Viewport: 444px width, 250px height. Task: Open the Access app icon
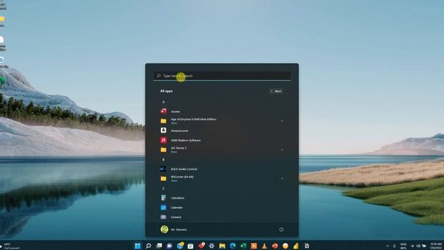pyautogui.click(x=164, y=111)
